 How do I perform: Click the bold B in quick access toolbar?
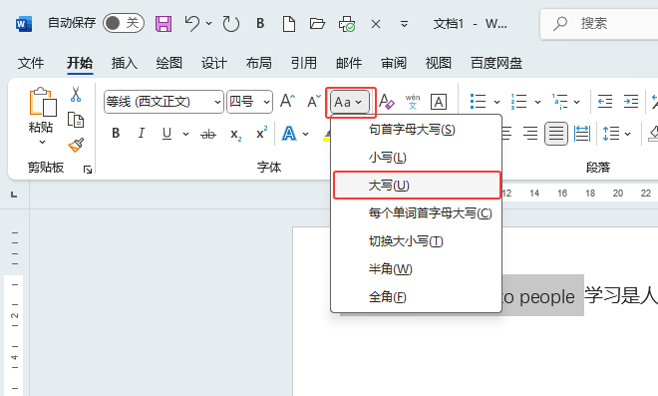(x=260, y=24)
